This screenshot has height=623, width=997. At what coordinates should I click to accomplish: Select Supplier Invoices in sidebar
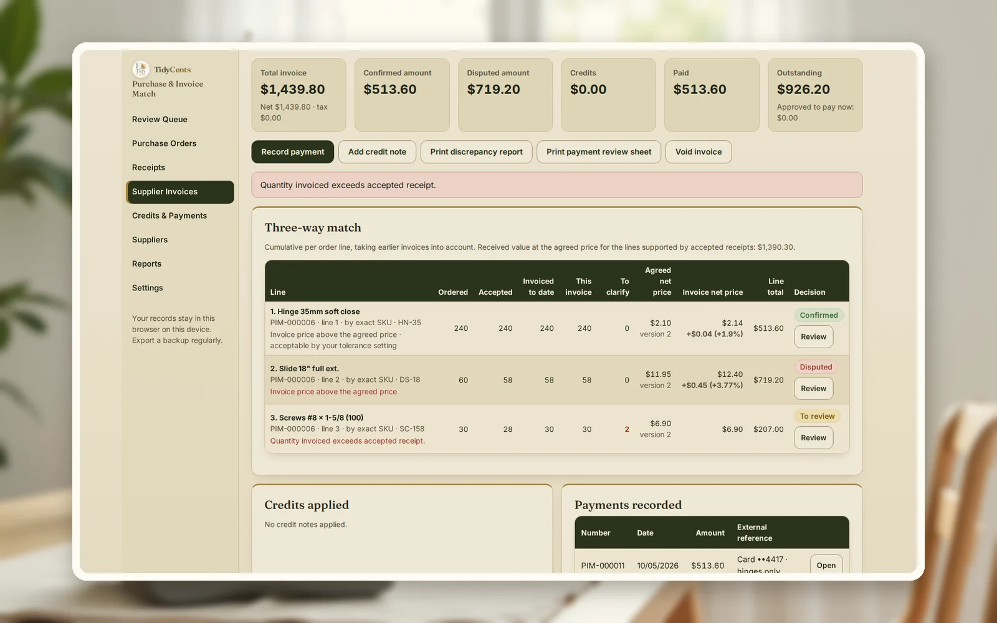pyautogui.click(x=180, y=192)
